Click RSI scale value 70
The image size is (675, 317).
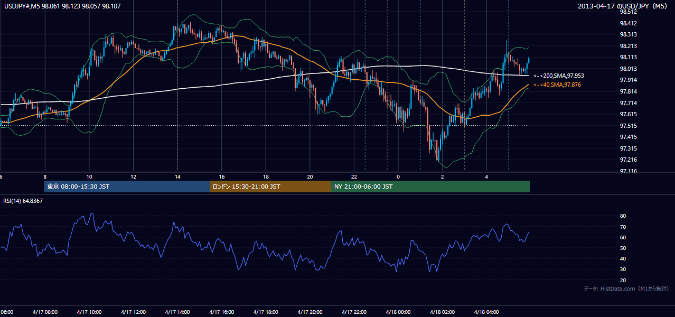click(623, 227)
